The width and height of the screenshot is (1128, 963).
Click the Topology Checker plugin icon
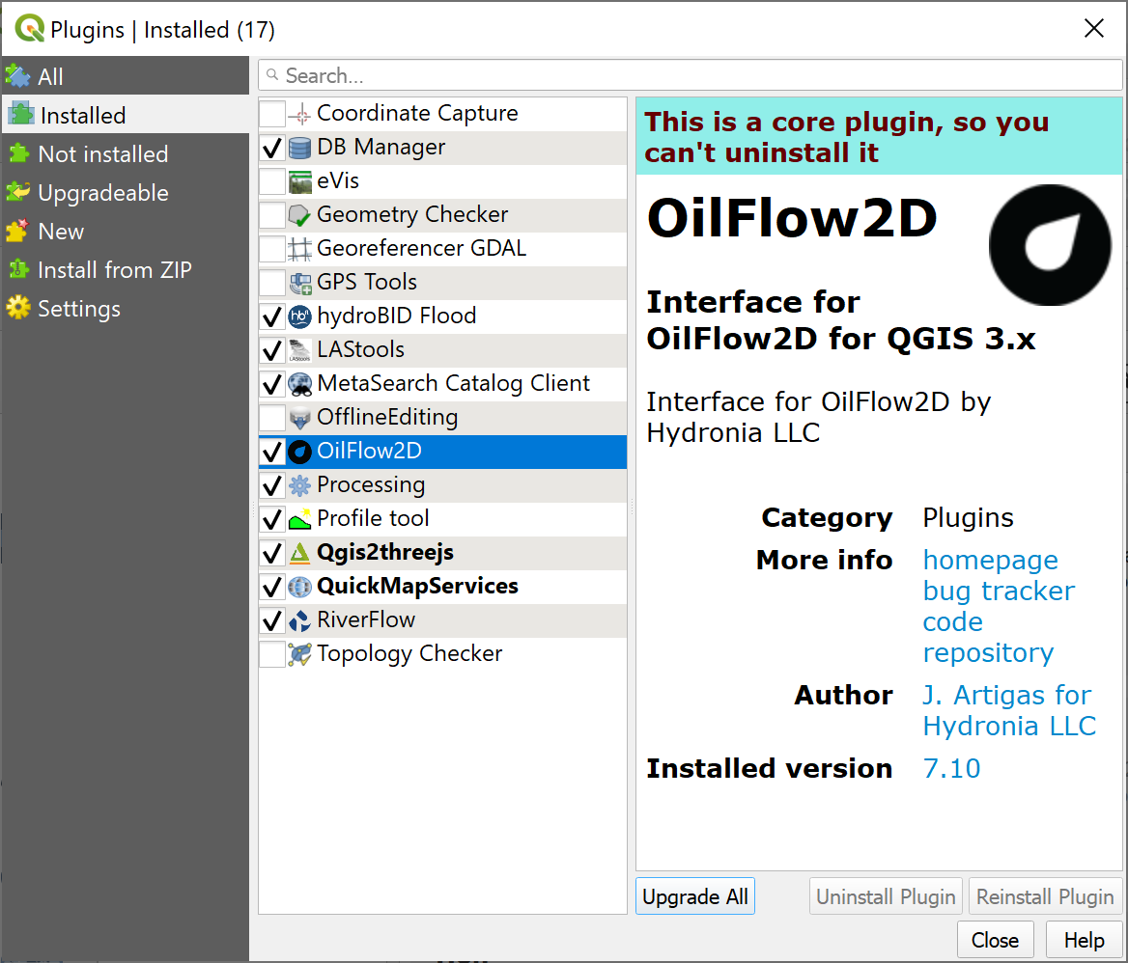pyautogui.click(x=300, y=654)
